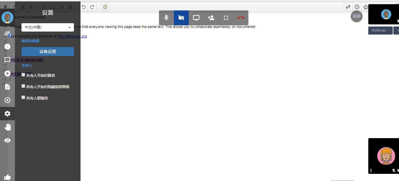
Task: Open the http://etherpad.org link
Action: (x=72, y=36)
